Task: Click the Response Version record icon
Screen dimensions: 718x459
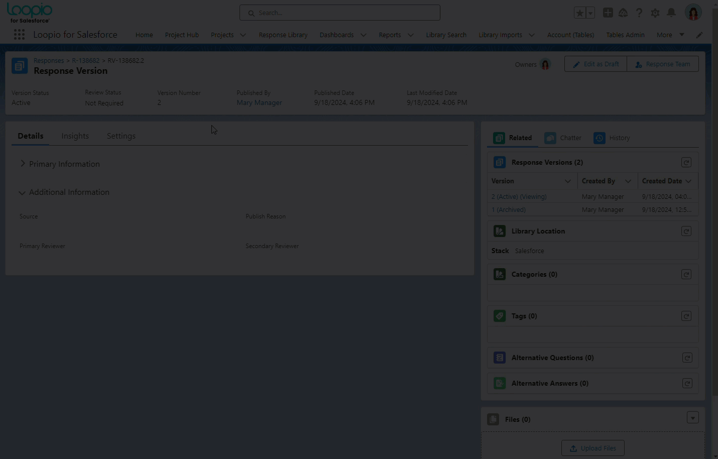Action: click(20, 66)
